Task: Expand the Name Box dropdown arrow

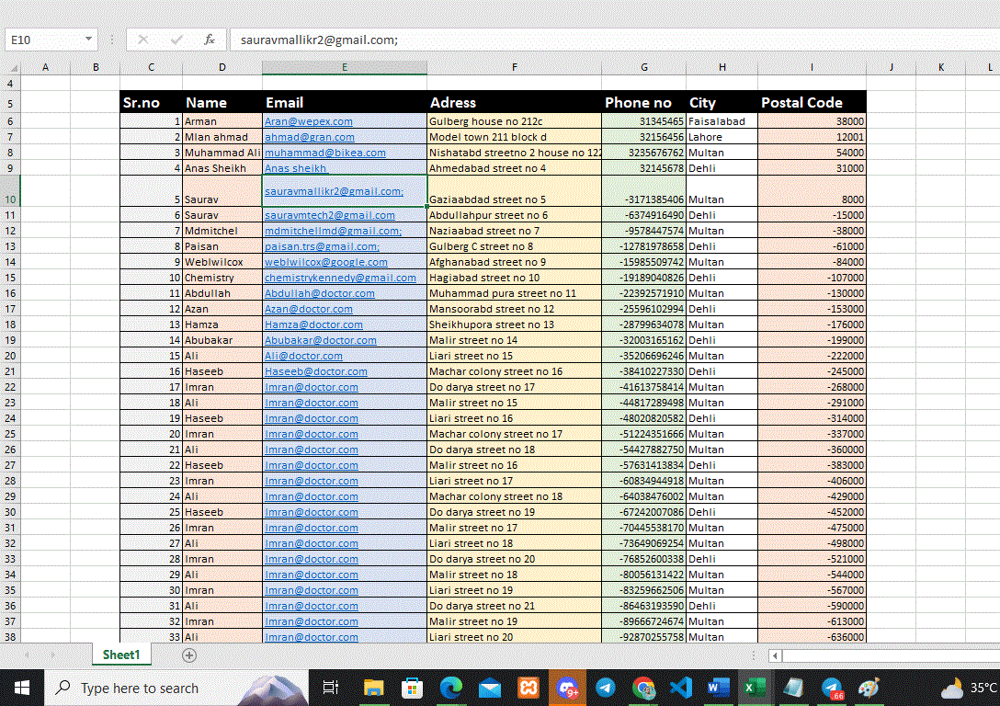Action: point(89,40)
